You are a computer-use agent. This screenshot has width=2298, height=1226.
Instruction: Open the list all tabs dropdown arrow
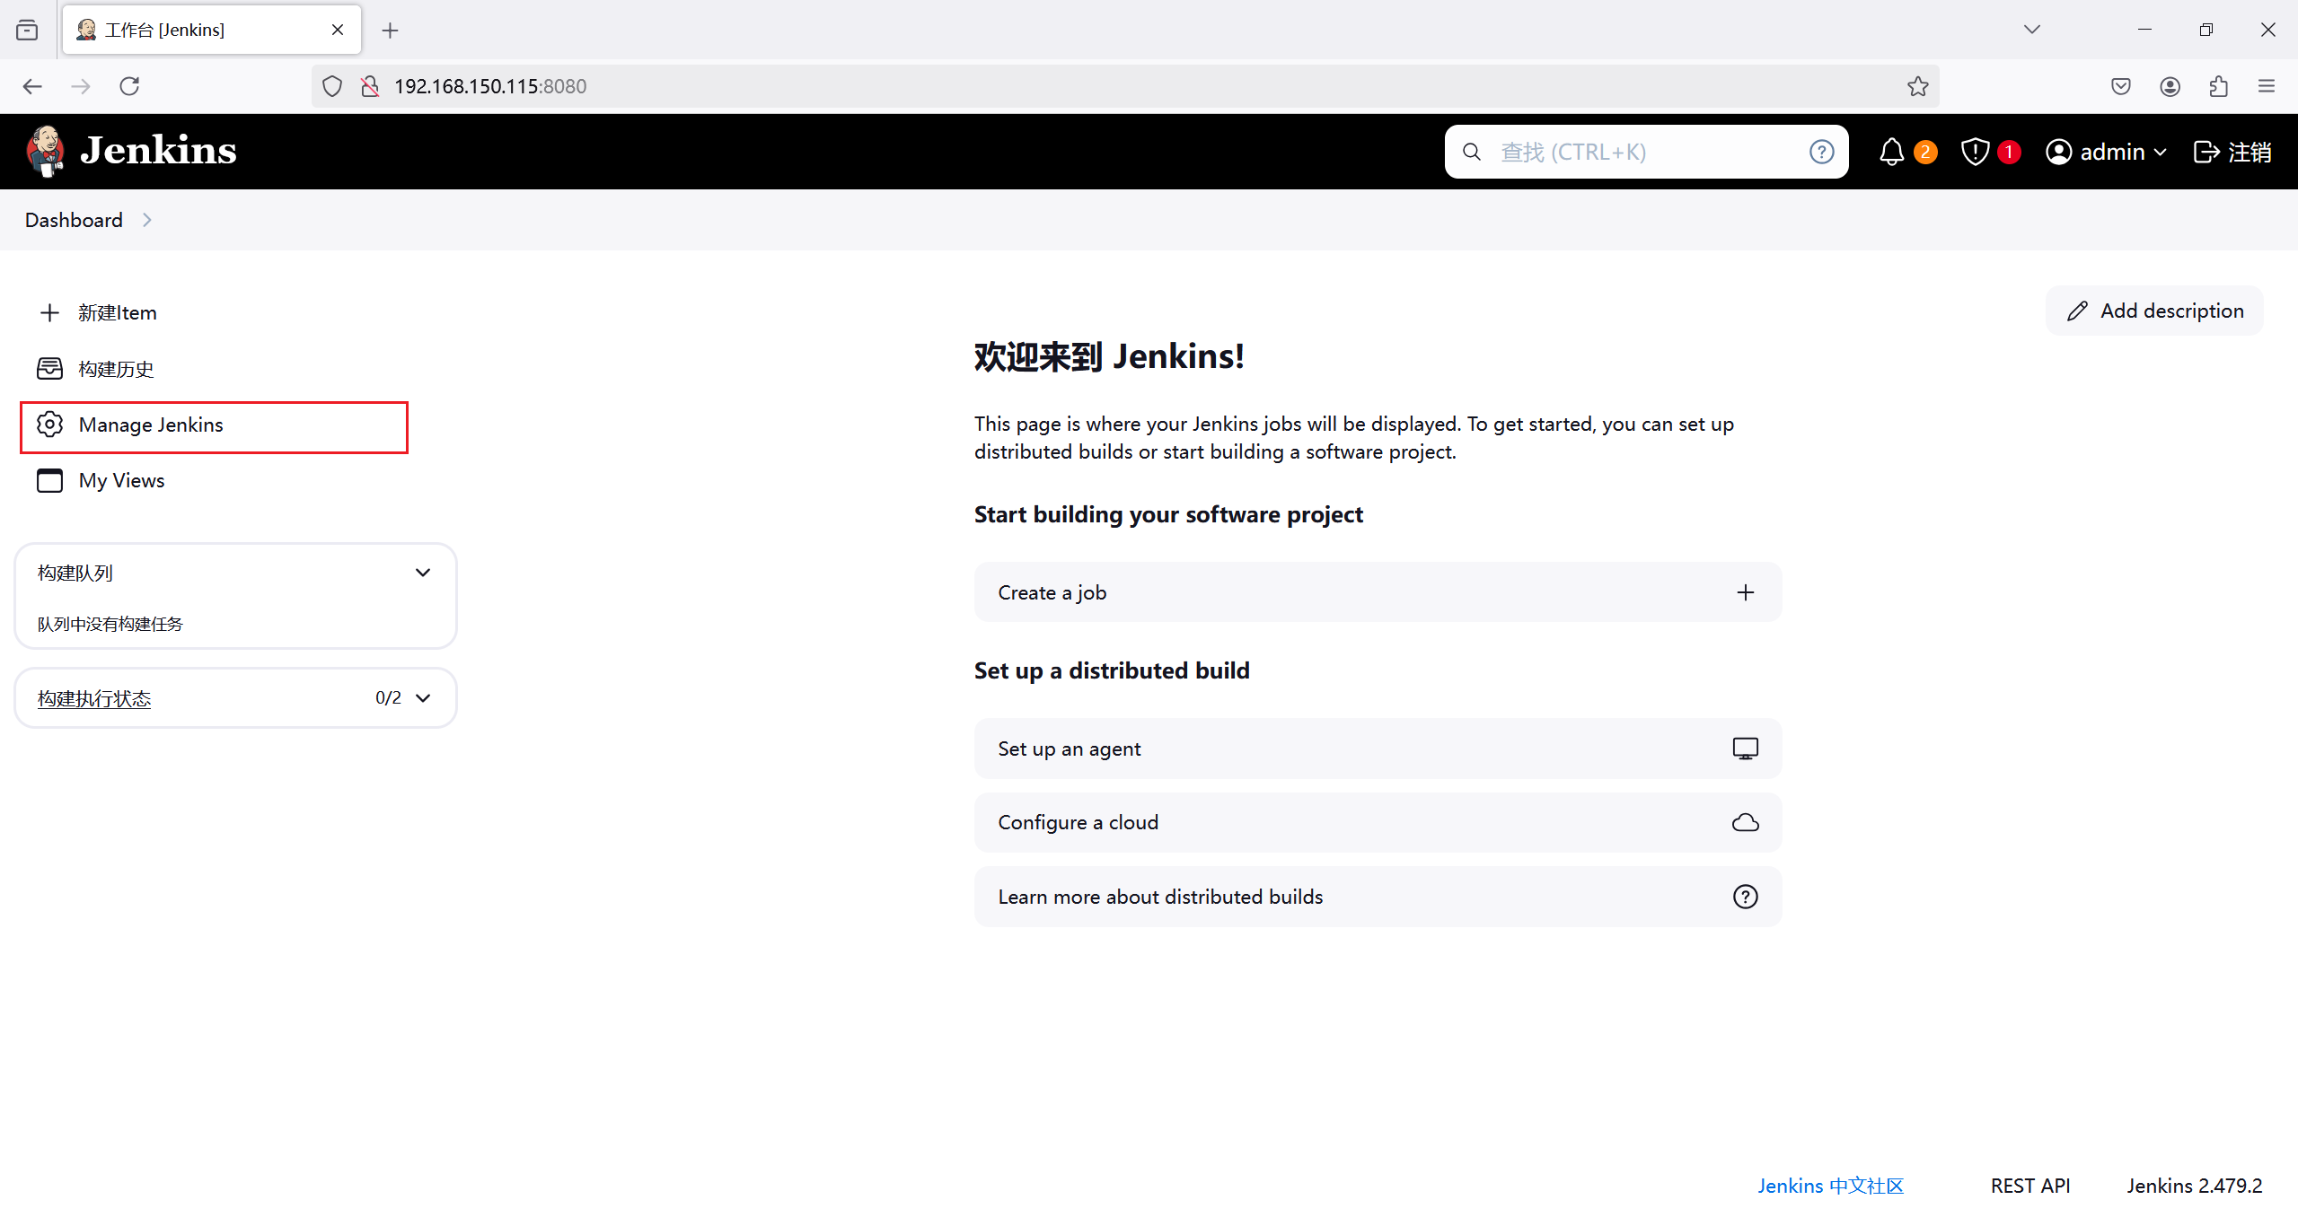point(2032,30)
